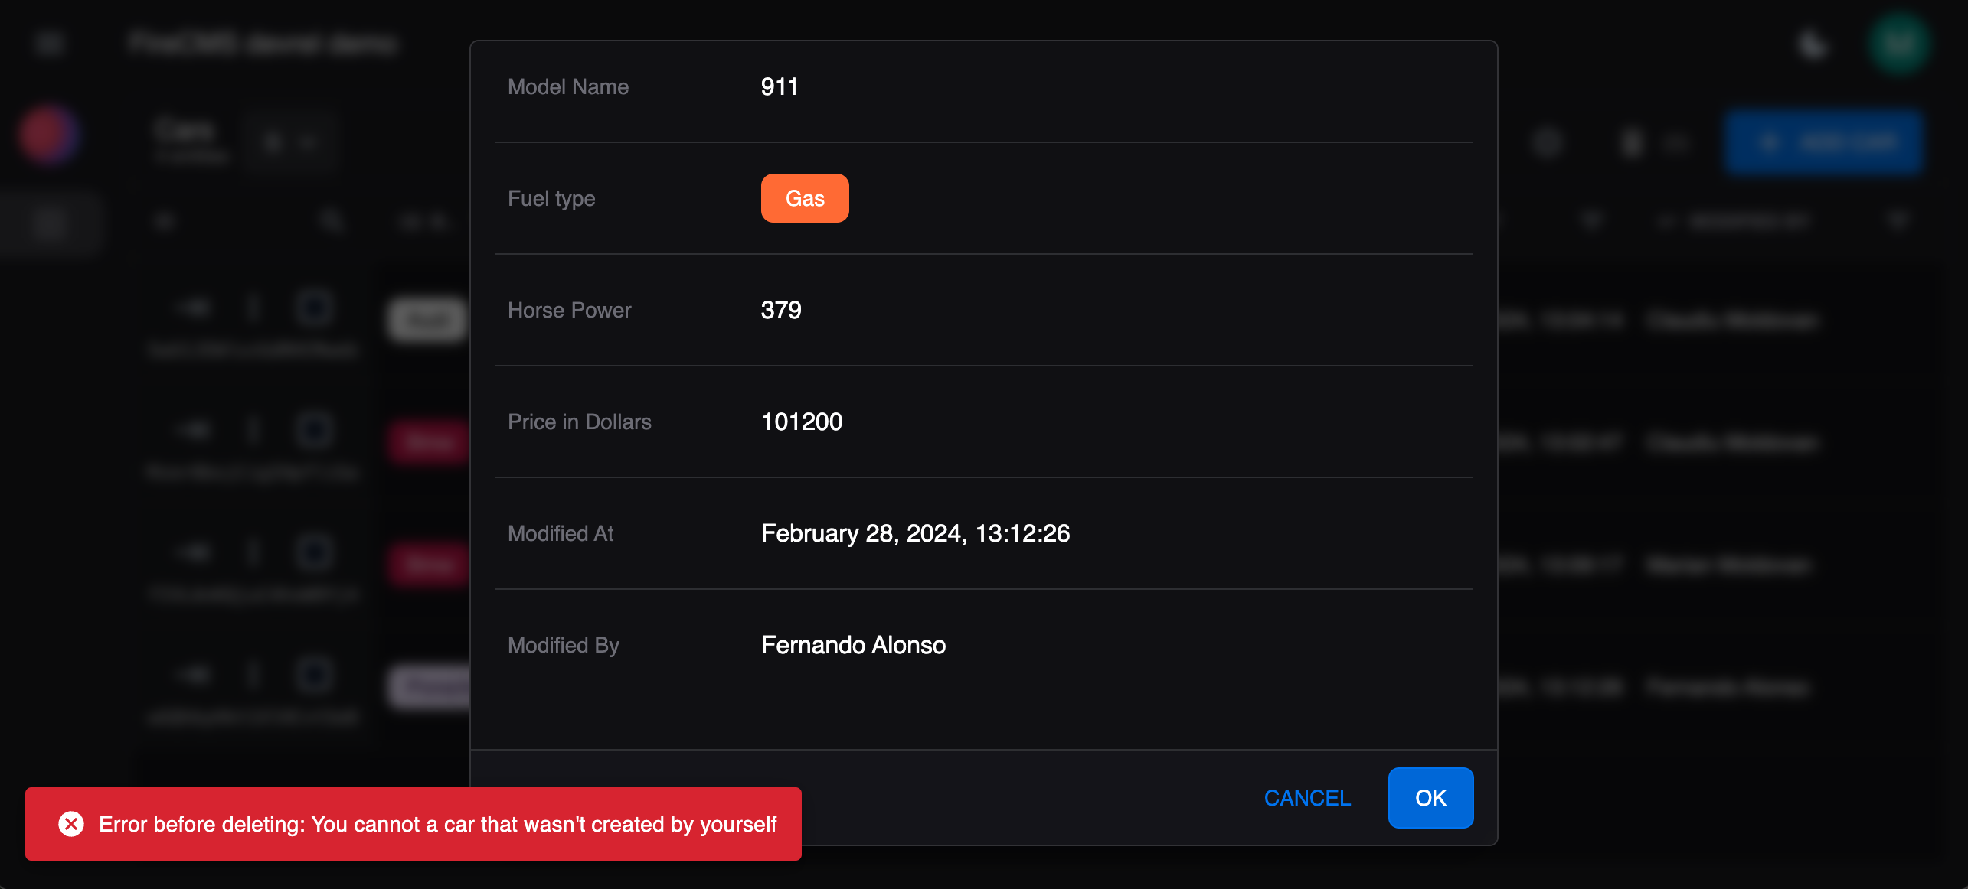Tick the checkbox on the third table row
1968x889 pixels.
pos(313,552)
